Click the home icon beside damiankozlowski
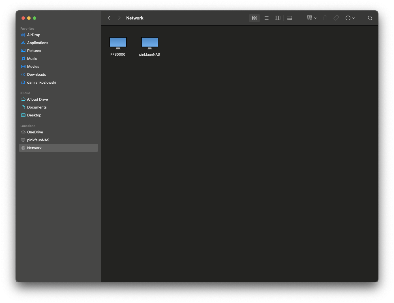 tap(23, 82)
